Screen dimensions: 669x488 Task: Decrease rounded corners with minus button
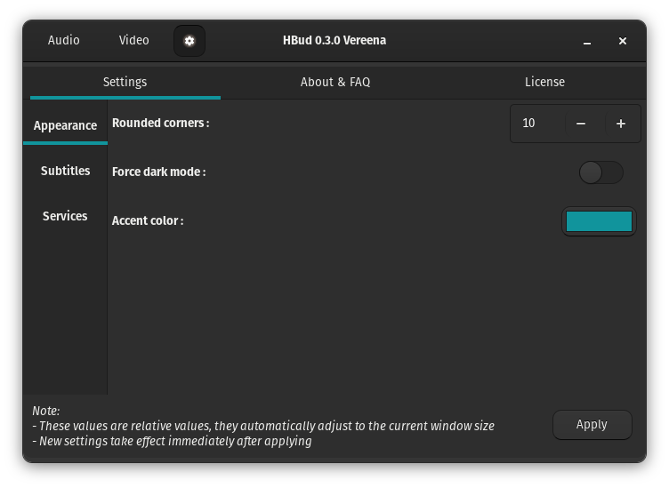click(581, 124)
